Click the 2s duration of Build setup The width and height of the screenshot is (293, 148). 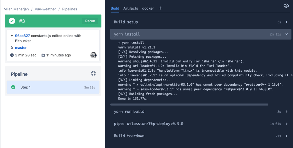tap(279, 22)
